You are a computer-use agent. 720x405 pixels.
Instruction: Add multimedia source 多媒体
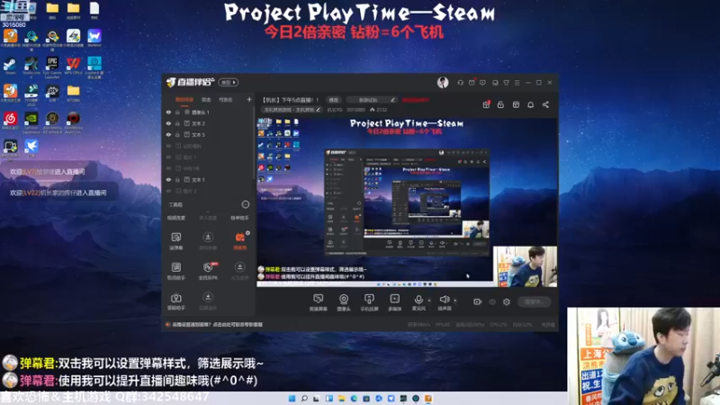tap(394, 302)
